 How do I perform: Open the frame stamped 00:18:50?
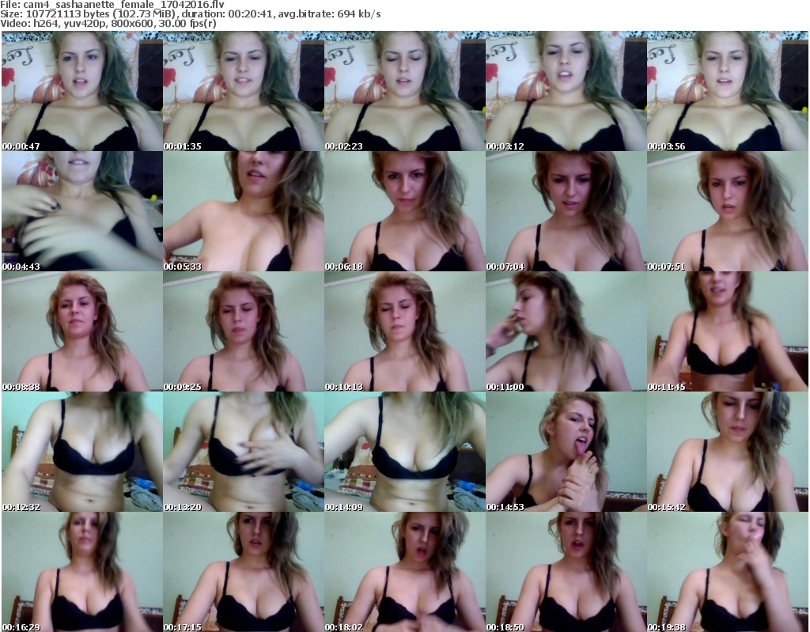tap(566, 572)
